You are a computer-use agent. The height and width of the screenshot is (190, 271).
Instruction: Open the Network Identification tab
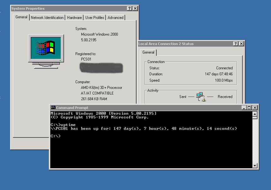click(47, 18)
